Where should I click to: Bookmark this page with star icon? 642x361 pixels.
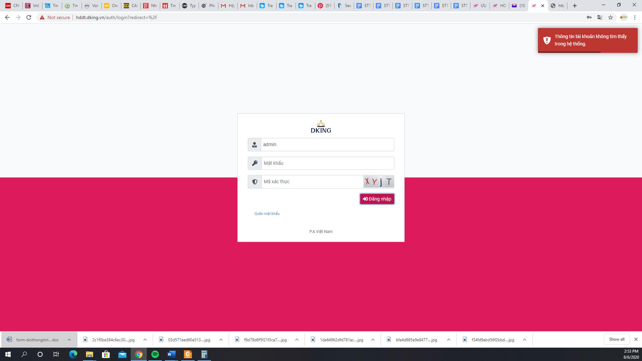click(x=611, y=17)
